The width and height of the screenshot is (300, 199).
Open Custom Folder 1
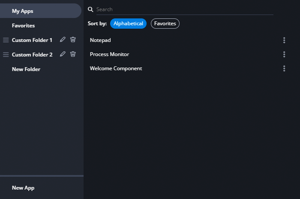[32, 40]
